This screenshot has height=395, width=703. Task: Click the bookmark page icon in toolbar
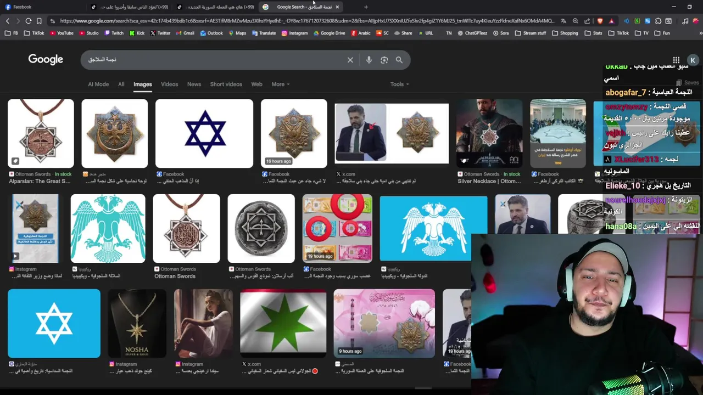click(x=39, y=21)
